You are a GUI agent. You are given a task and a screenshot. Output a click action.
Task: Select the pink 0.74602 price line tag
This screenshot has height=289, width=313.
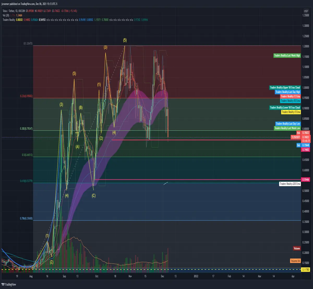305,150
